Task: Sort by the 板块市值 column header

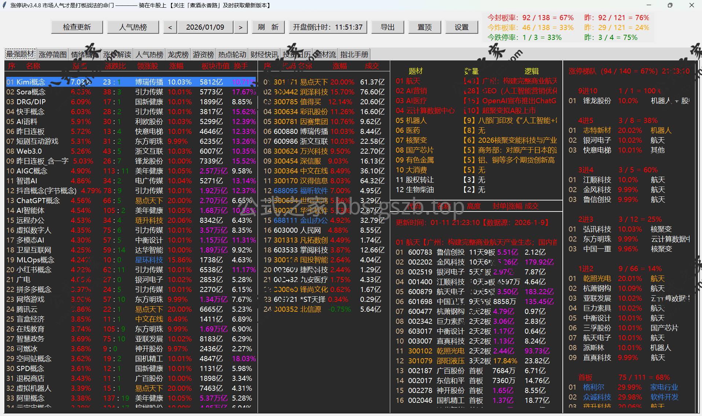Action: 215,66
